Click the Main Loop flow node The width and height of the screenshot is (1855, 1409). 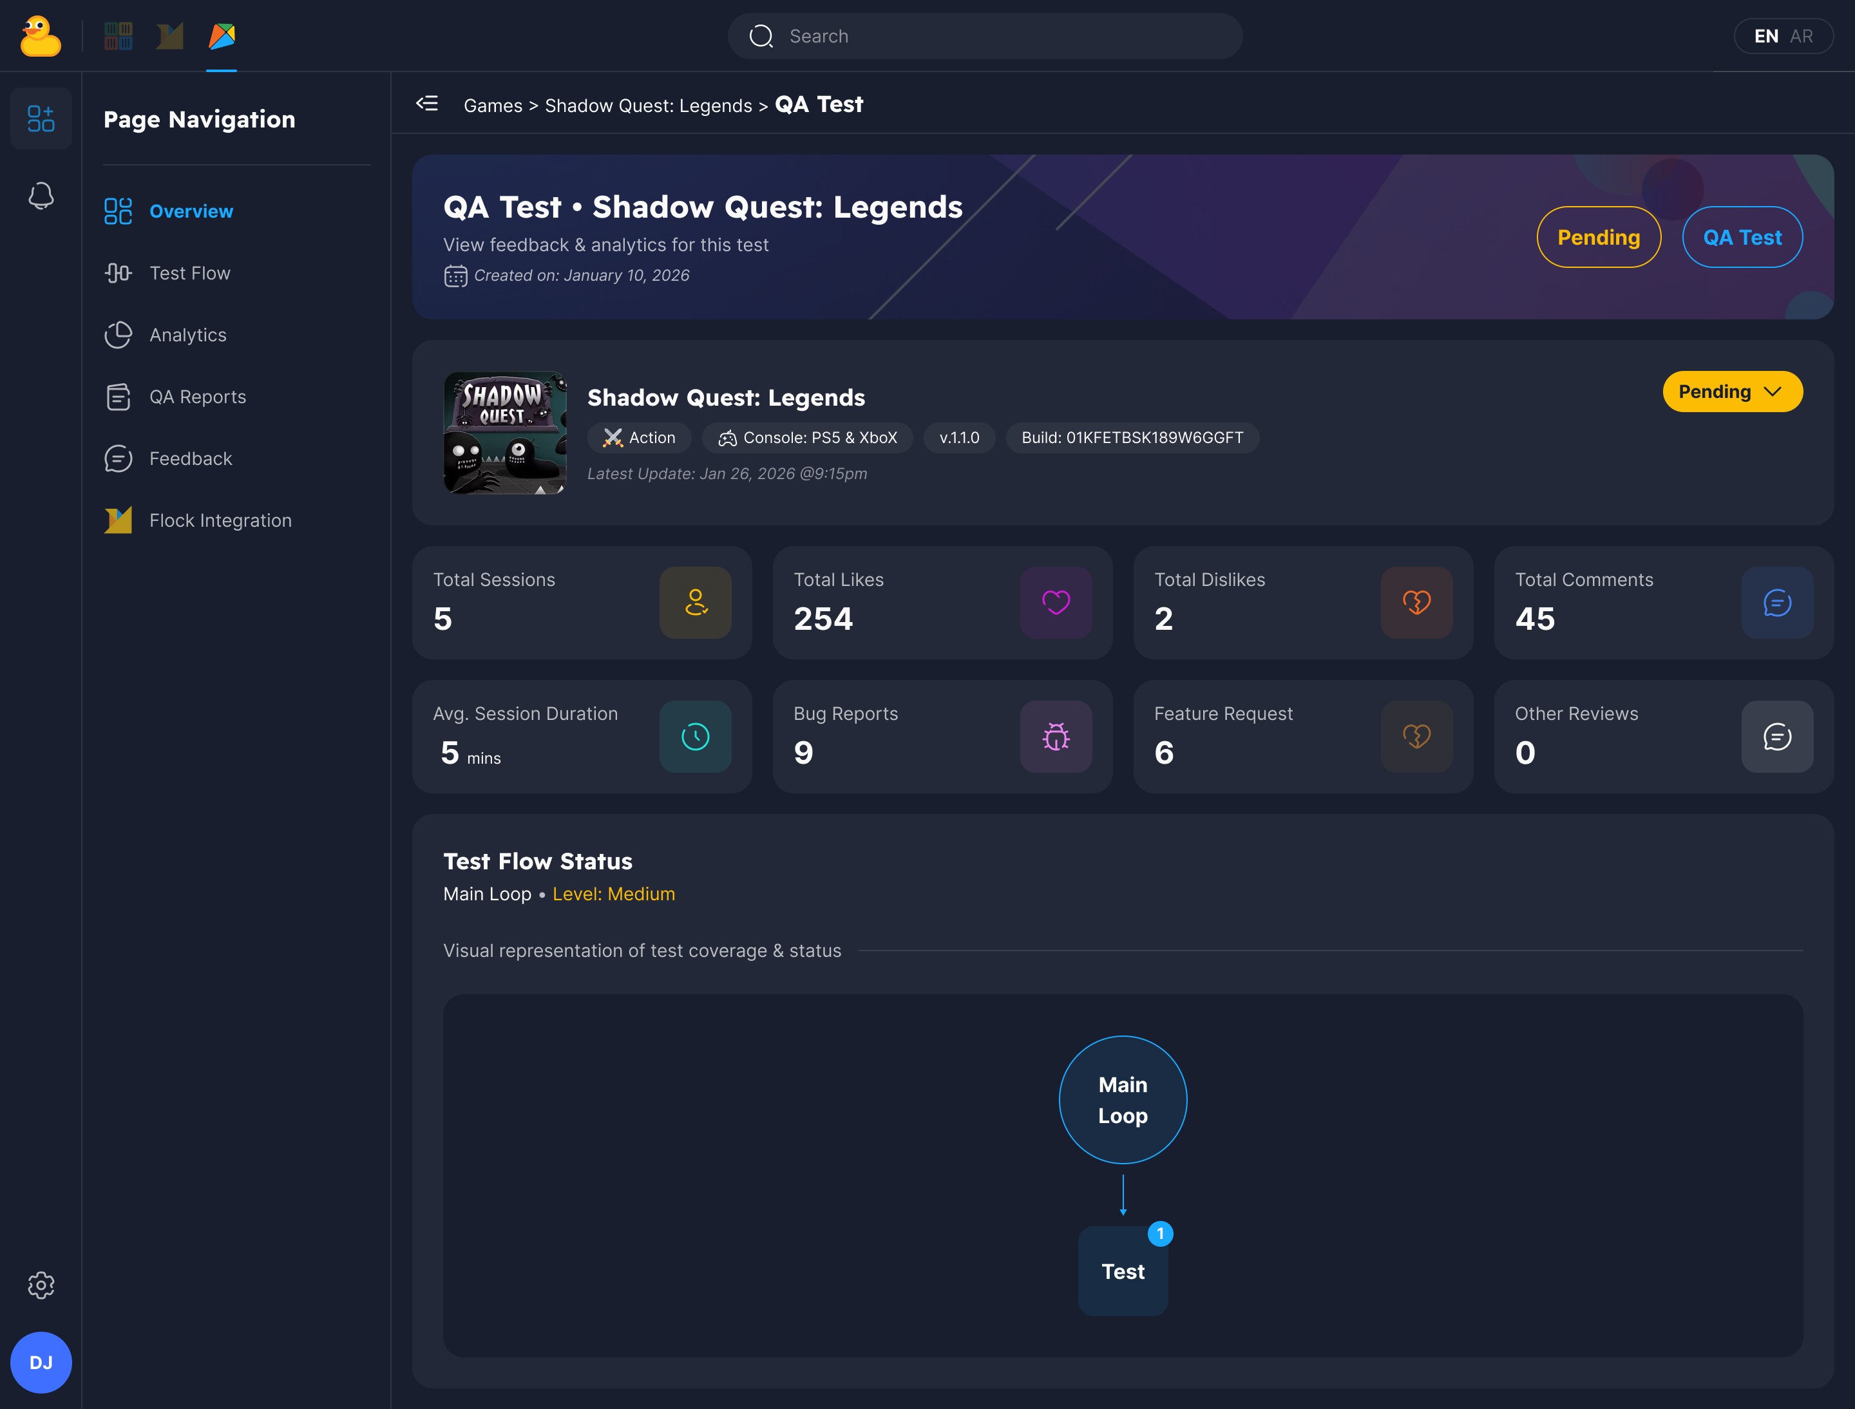pyautogui.click(x=1123, y=1099)
